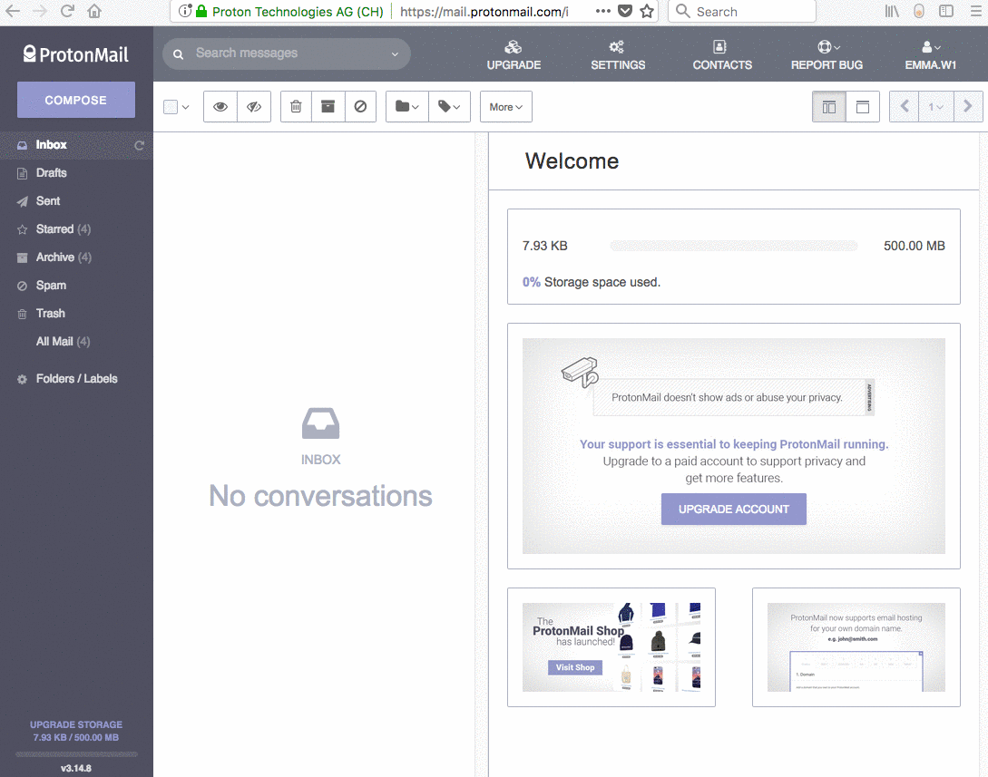Mark message as spam with the block icon

coord(360,106)
